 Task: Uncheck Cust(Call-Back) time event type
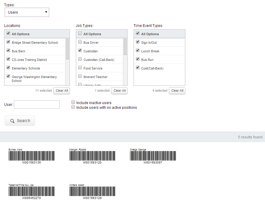[138, 68]
